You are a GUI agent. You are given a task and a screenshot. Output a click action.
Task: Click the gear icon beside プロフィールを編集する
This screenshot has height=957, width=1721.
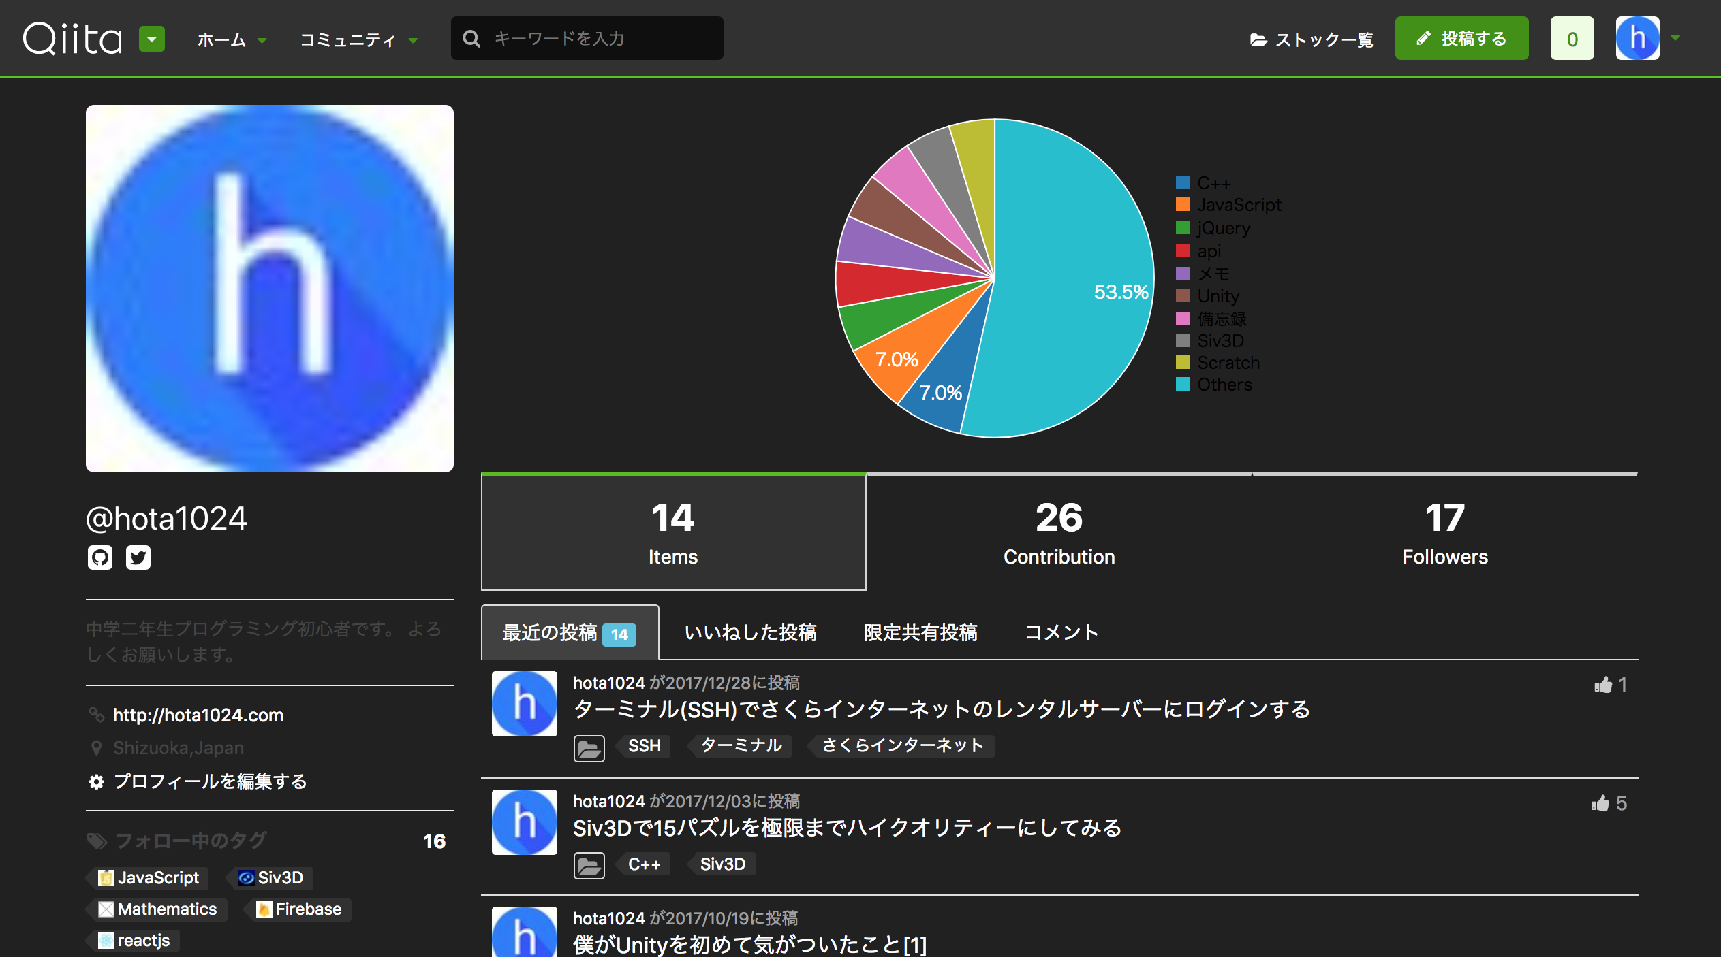96,782
